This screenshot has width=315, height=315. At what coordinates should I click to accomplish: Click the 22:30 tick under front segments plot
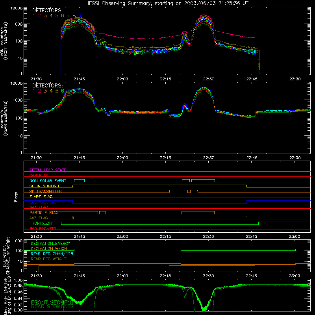click(x=209, y=79)
